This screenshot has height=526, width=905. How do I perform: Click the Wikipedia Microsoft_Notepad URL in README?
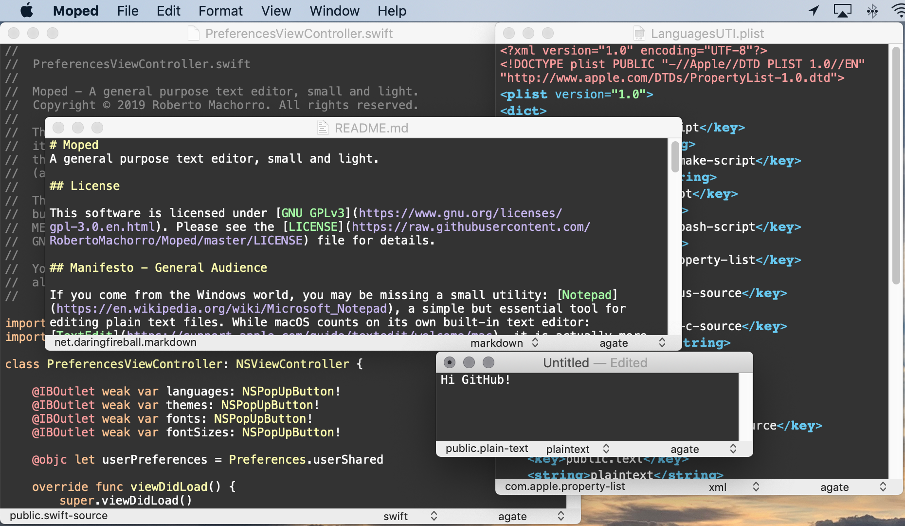pos(221,309)
